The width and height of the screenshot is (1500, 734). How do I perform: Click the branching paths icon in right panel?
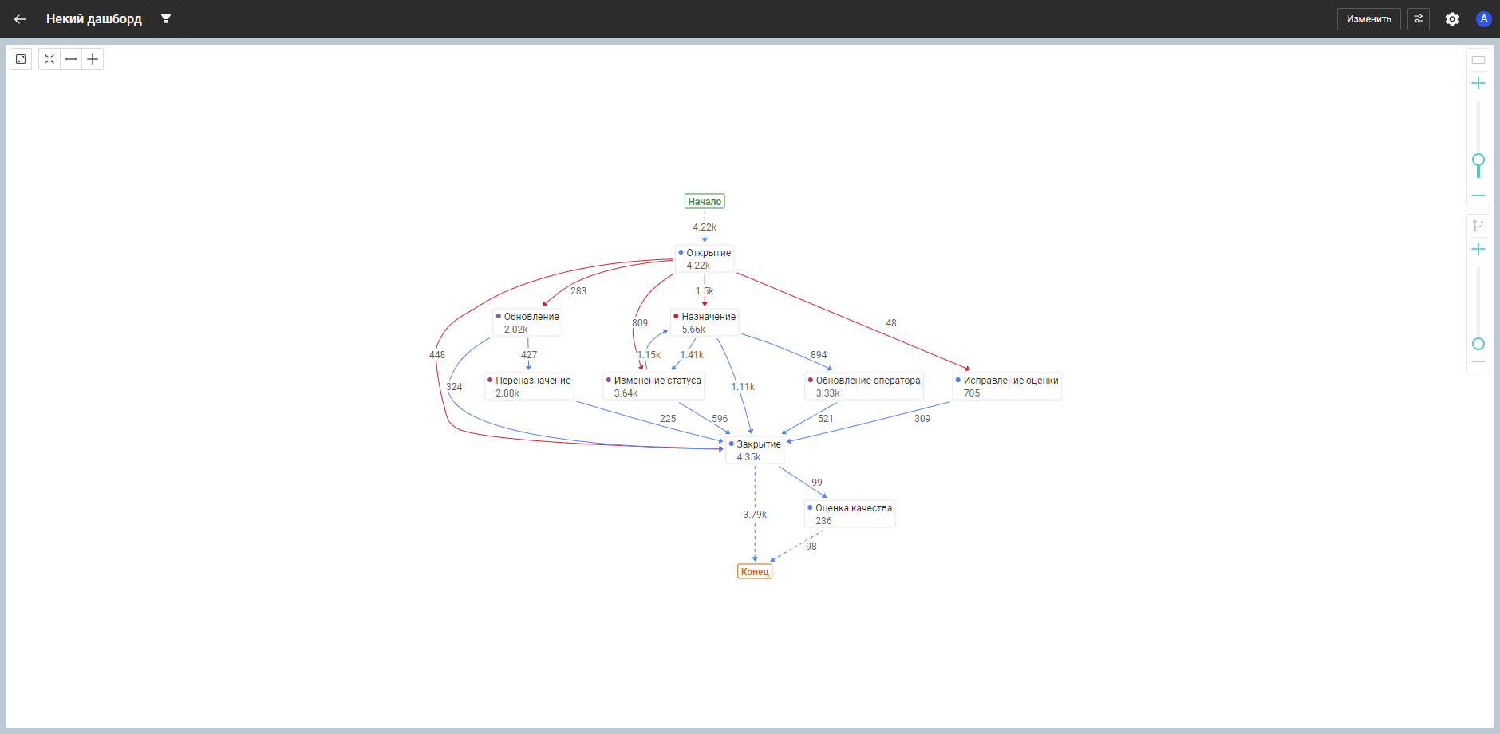point(1478,226)
